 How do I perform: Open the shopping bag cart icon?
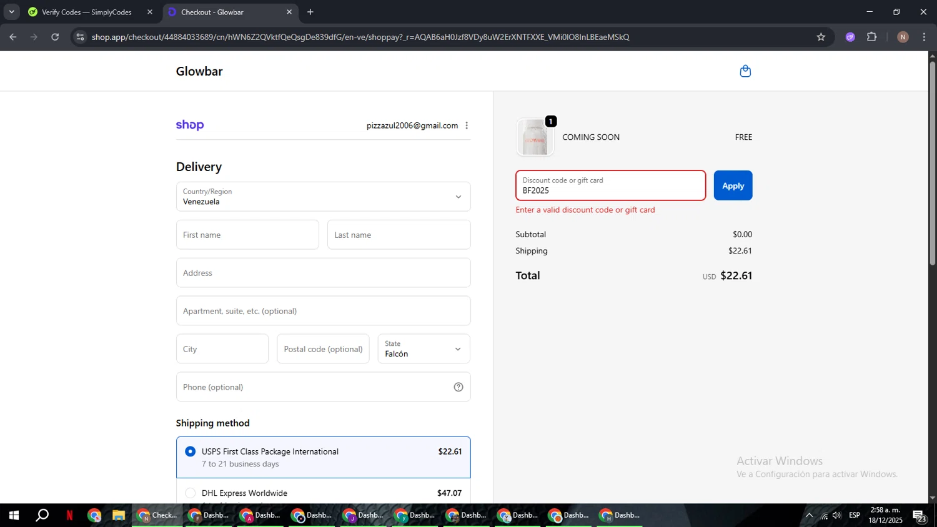pyautogui.click(x=745, y=71)
